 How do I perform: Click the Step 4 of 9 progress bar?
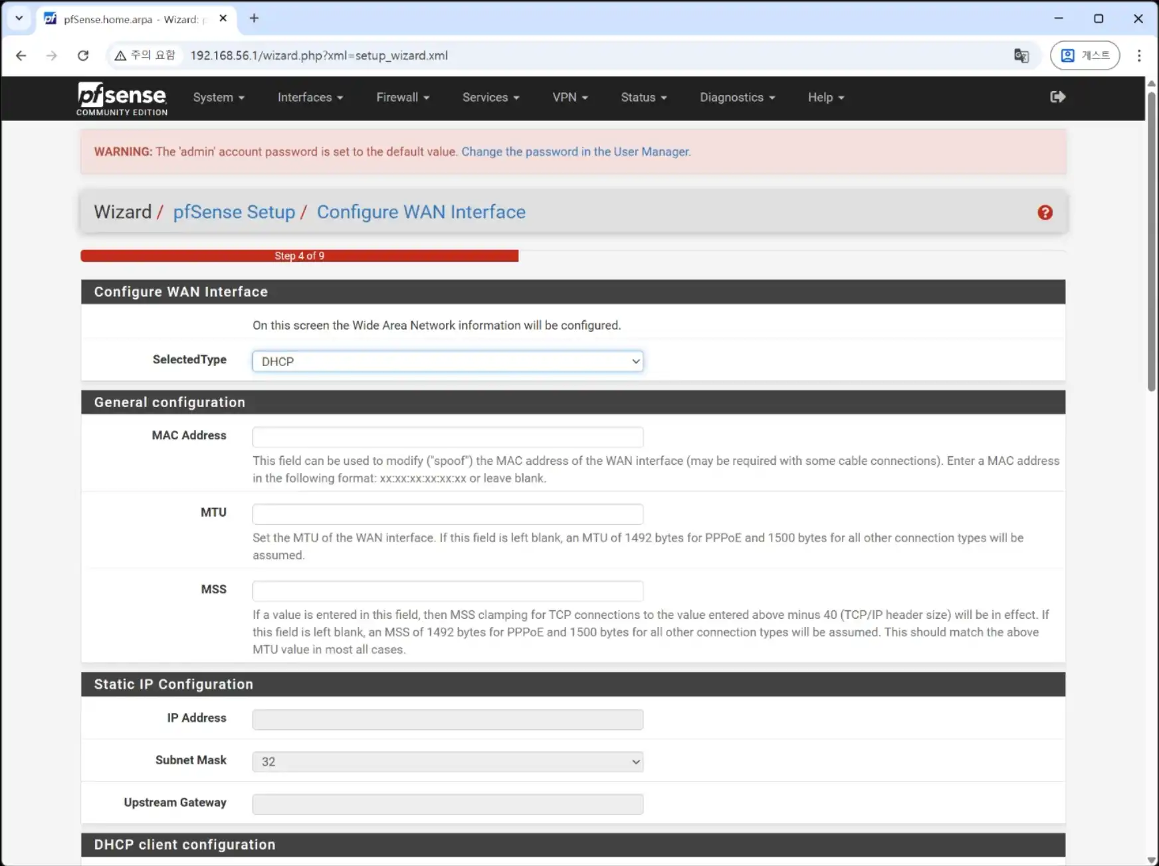pos(299,256)
